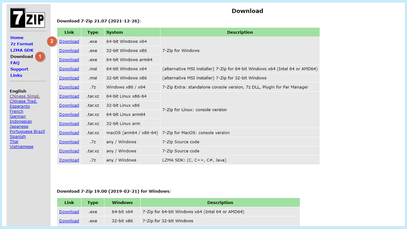Viewport: 407px width, 229px height.
Task: Switch language to Chinese Trad.
Action: click(x=23, y=101)
